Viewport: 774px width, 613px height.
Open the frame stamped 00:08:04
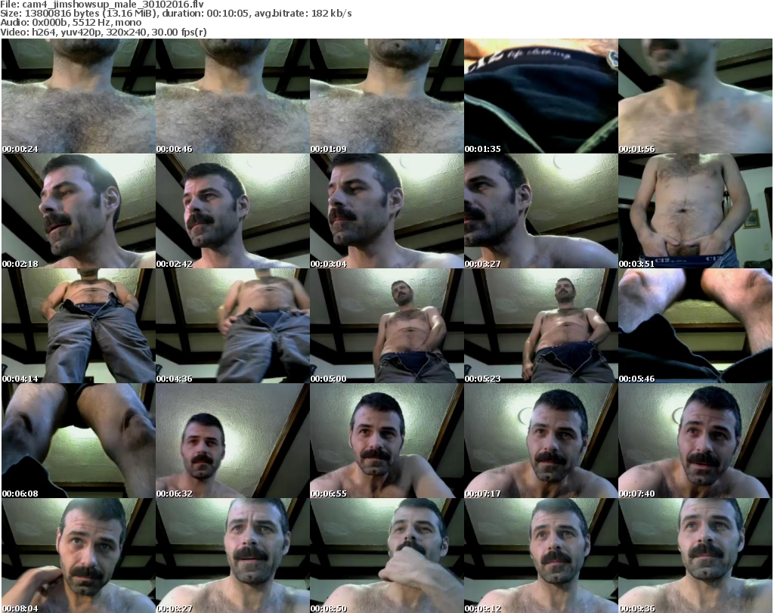coord(79,556)
